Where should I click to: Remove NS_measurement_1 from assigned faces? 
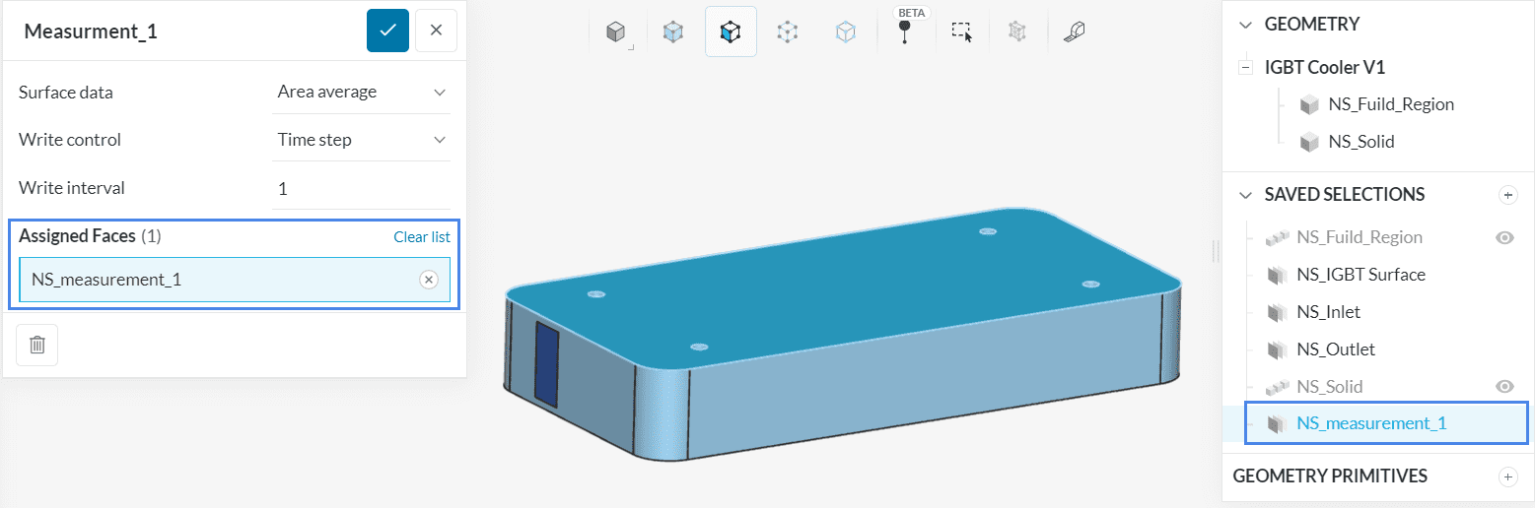pyautogui.click(x=429, y=280)
